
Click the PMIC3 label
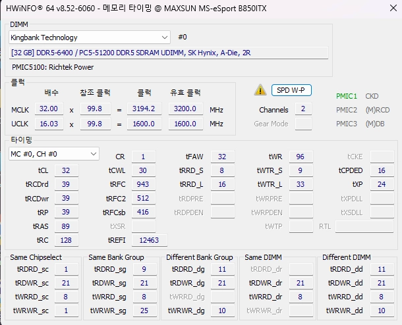(x=347, y=124)
